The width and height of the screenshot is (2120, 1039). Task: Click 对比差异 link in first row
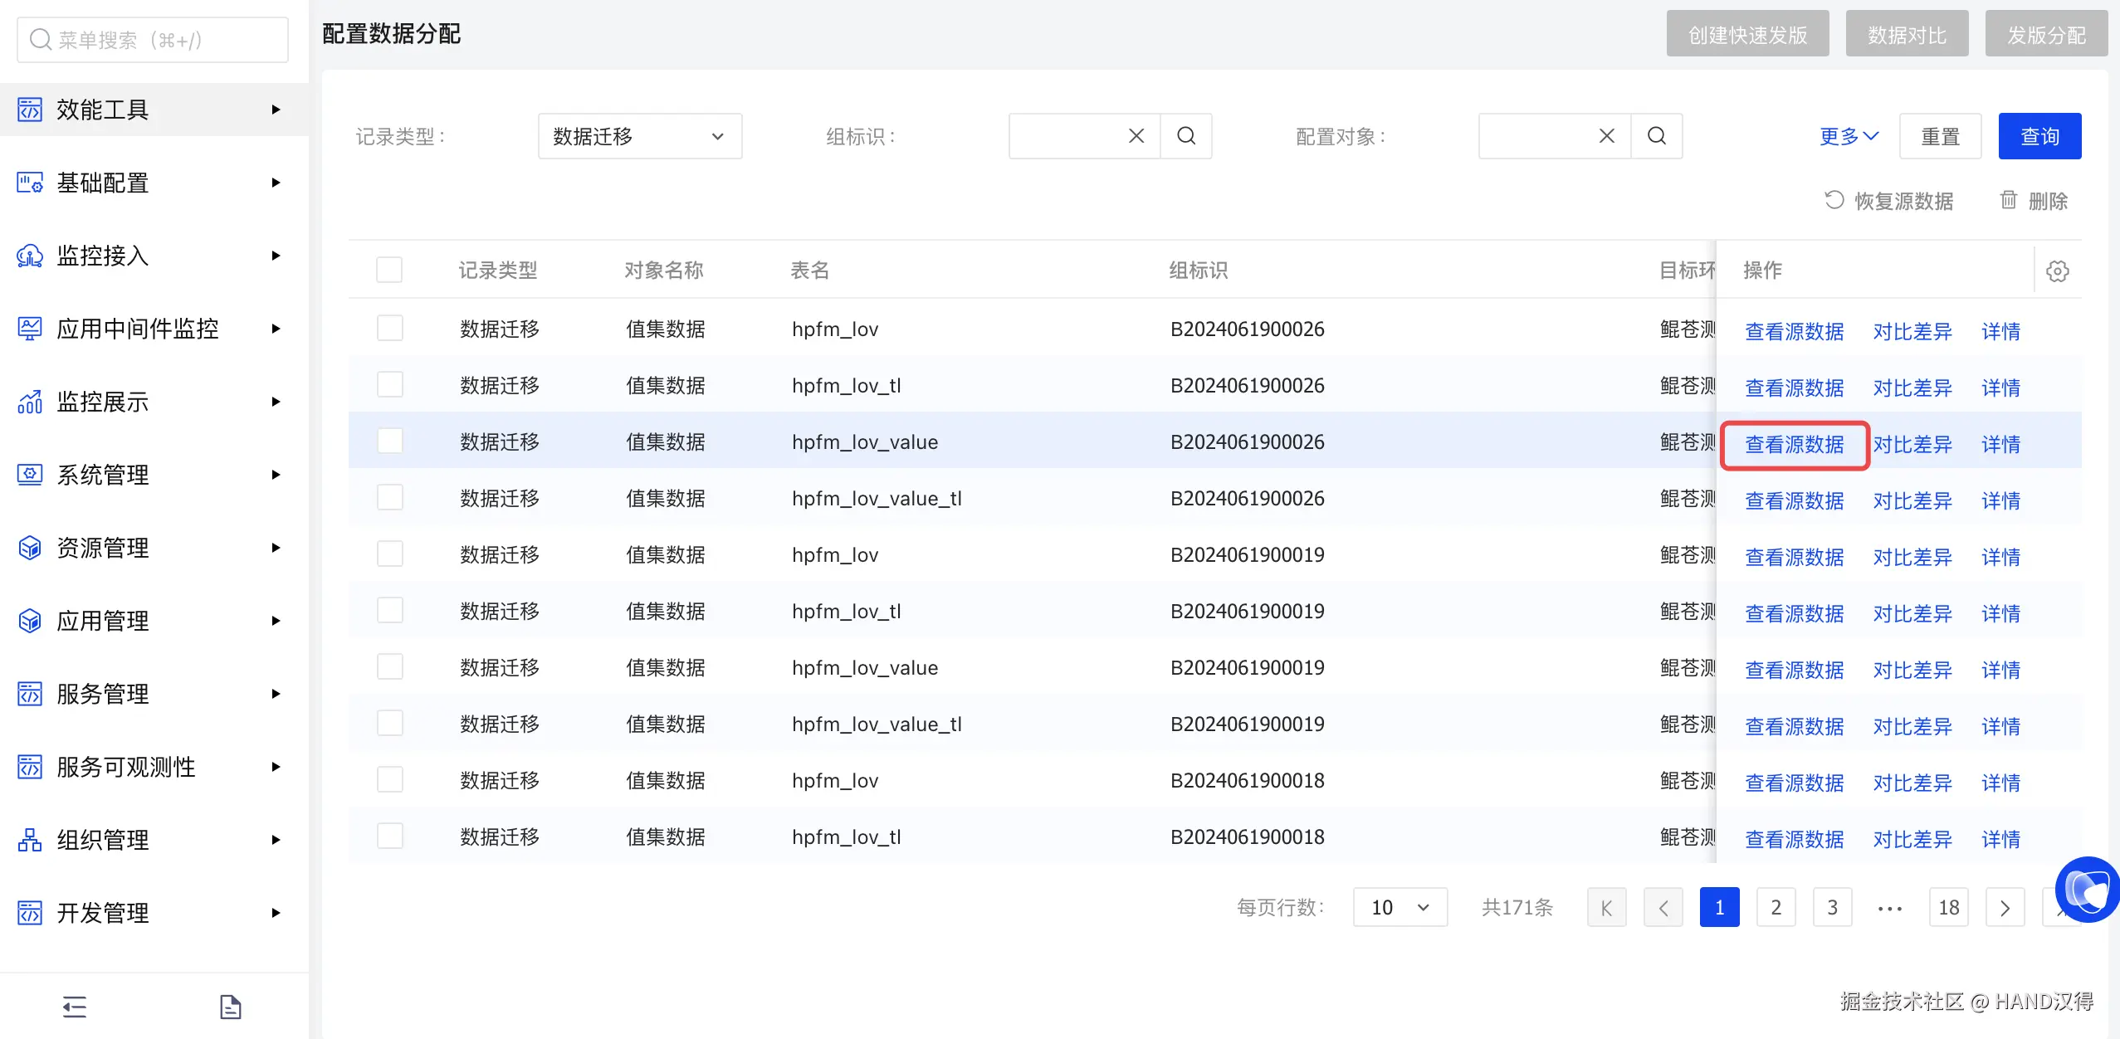[1912, 331]
